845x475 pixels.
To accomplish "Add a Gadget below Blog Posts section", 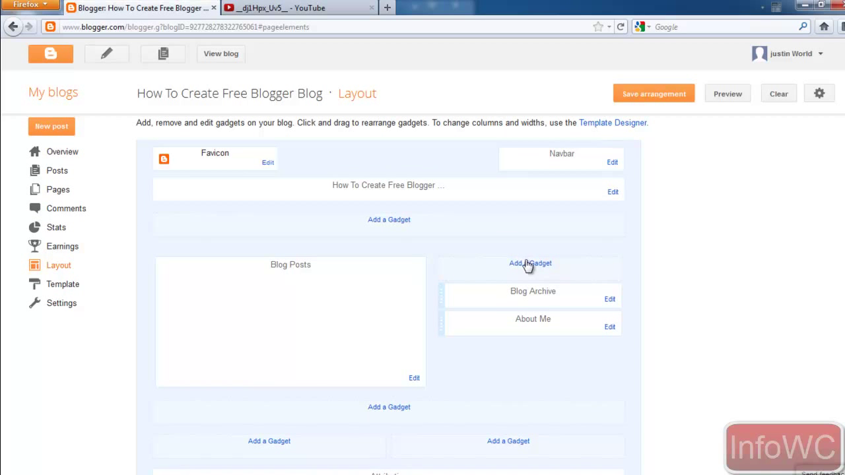I will point(389,407).
